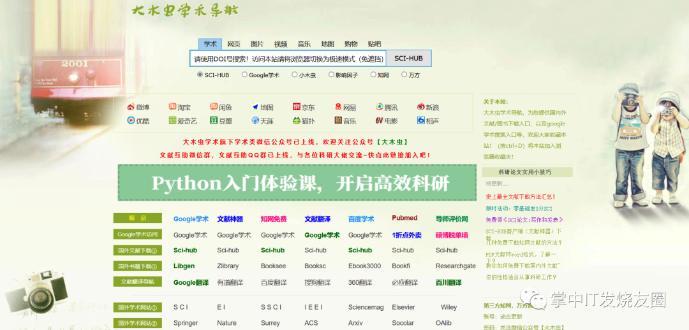The height and width of the screenshot is (330, 689).
Task: Open the Libgen link
Action: pos(184,266)
